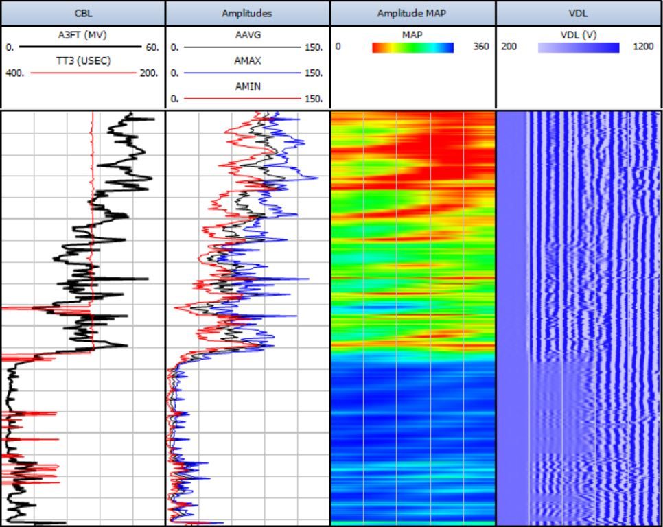This screenshot has width=663, height=527.
Task: Click the MAP minimum value 0
Action: pos(338,47)
